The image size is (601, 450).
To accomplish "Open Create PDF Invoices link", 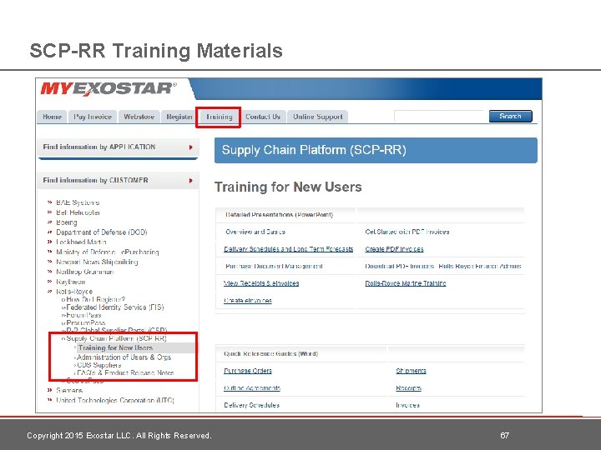I will (x=394, y=249).
